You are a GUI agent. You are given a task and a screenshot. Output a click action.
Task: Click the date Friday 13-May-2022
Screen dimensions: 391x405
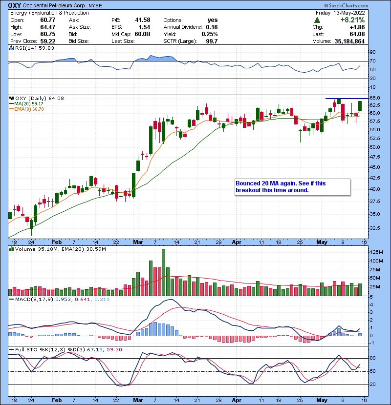(x=340, y=13)
